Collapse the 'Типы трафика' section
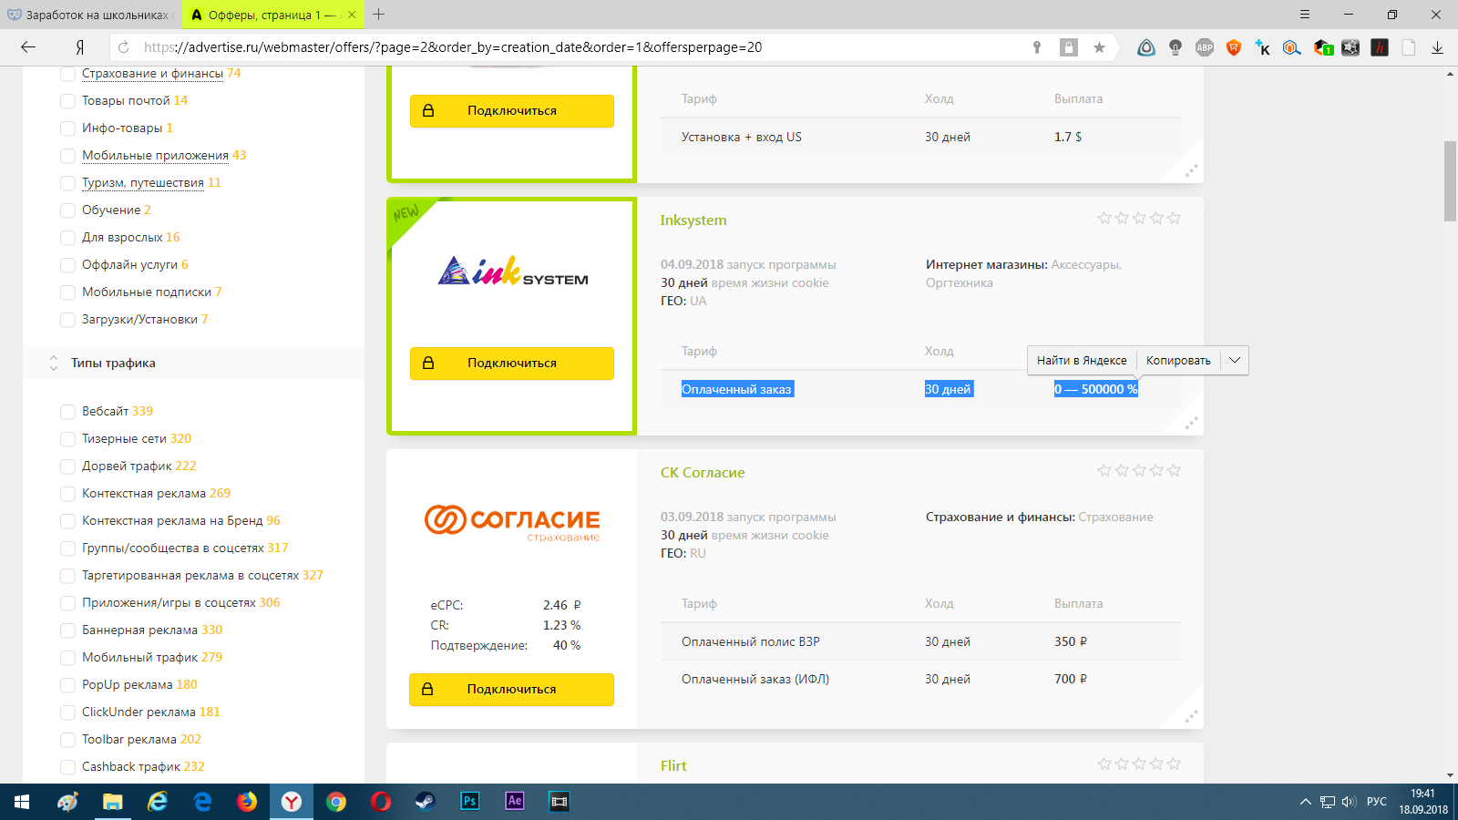Screen dimensions: 1458x820 (54, 363)
